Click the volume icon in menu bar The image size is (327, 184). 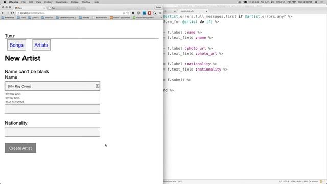272,2
